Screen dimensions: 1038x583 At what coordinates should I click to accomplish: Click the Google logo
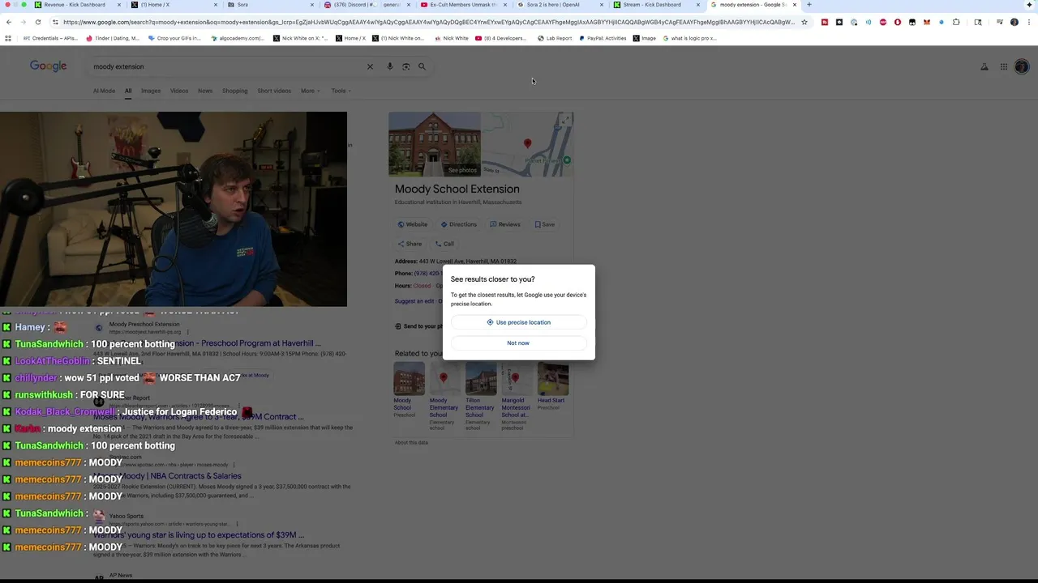(49, 66)
